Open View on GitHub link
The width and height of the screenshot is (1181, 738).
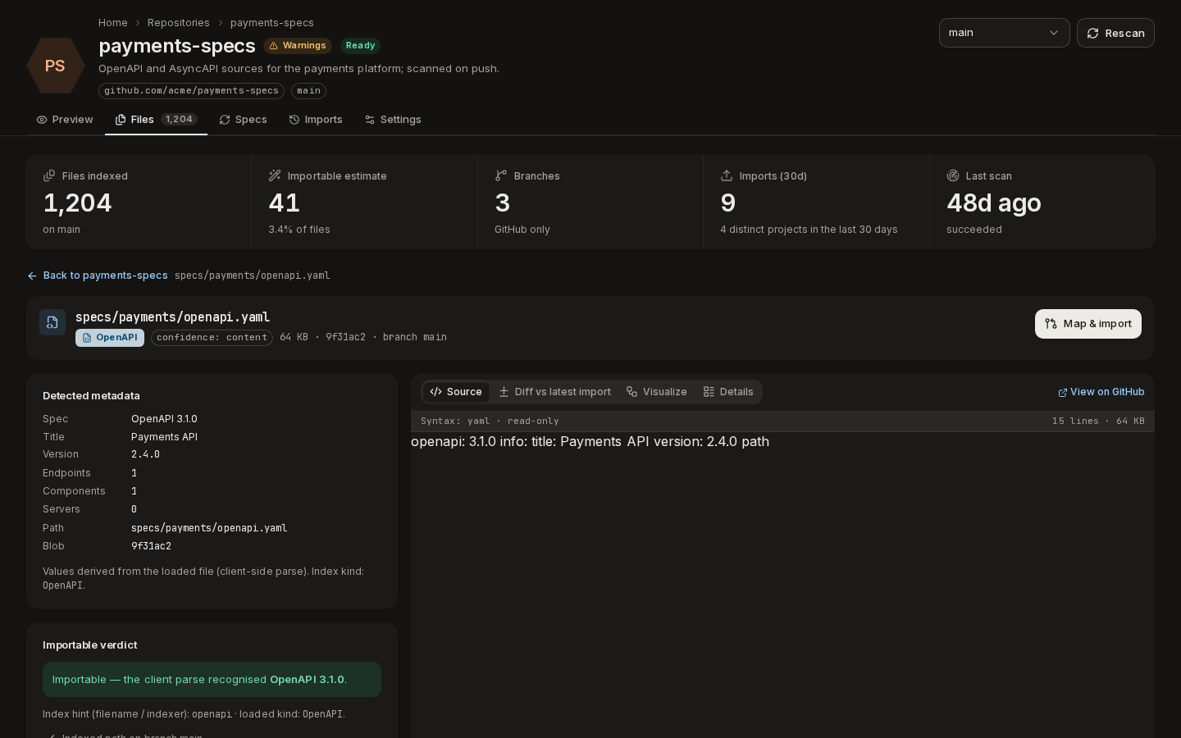[1101, 392]
